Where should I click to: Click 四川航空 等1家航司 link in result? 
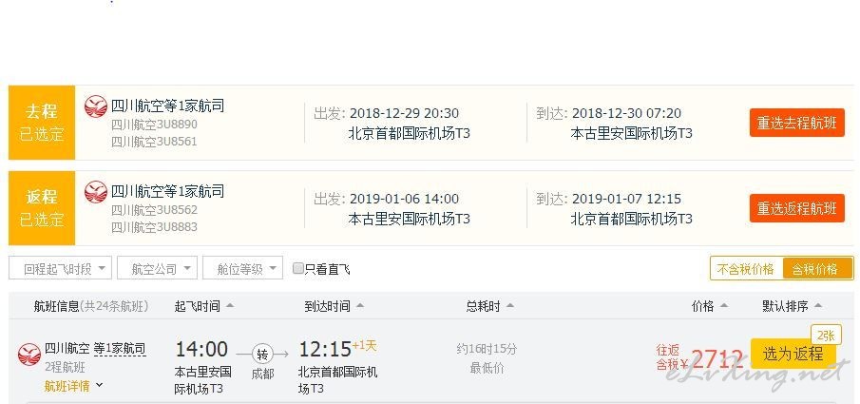(x=95, y=348)
